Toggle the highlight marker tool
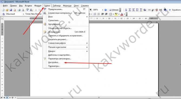Viewport: 181px width, 99px height. [116, 14]
